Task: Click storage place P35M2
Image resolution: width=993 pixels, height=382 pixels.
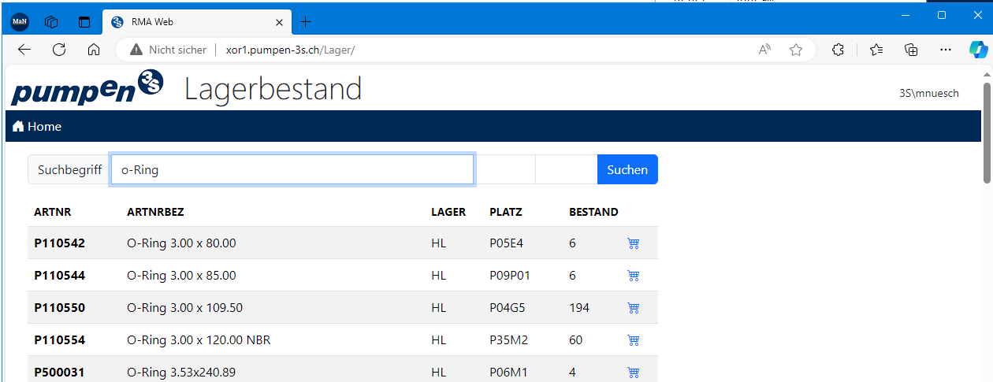Action: click(508, 340)
